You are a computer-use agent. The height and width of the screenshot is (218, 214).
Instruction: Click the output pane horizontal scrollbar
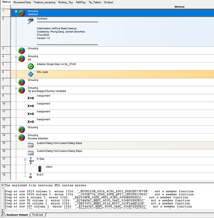(x=109, y=211)
